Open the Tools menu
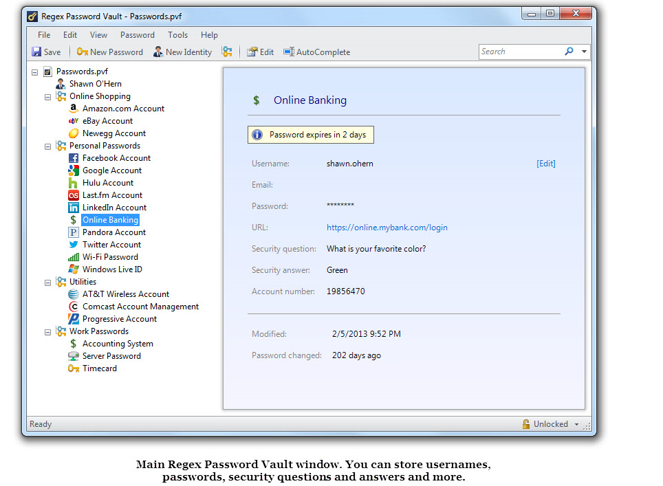The width and height of the screenshot is (663, 486). 177,35
